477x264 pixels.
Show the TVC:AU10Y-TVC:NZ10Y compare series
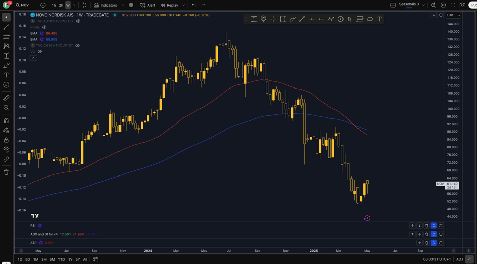click(78, 21)
